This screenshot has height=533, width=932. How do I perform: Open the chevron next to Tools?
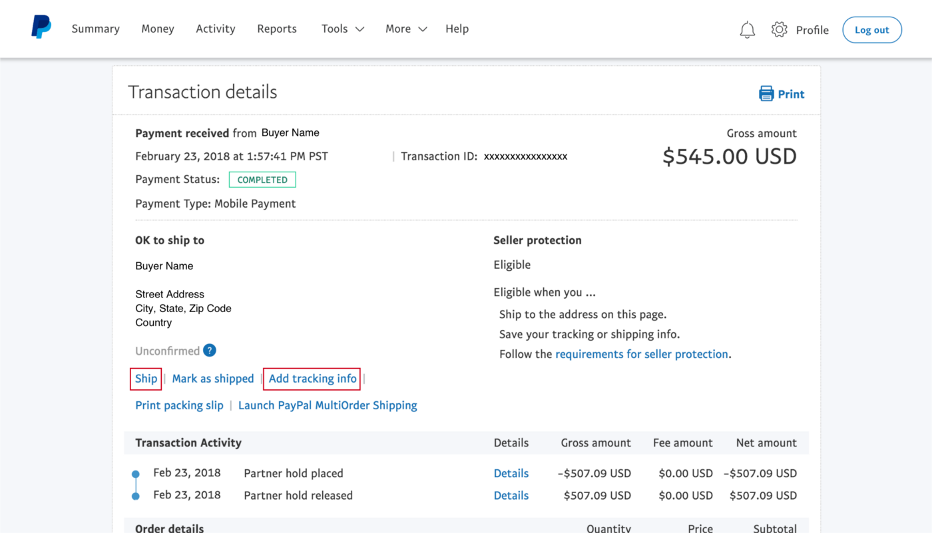(359, 29)
